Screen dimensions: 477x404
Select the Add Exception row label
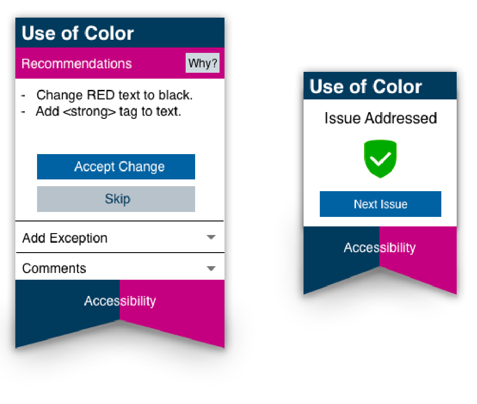65,238
